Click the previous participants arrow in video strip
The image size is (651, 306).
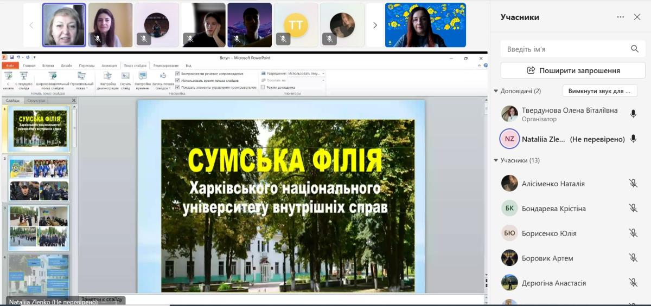click(31, 25)
